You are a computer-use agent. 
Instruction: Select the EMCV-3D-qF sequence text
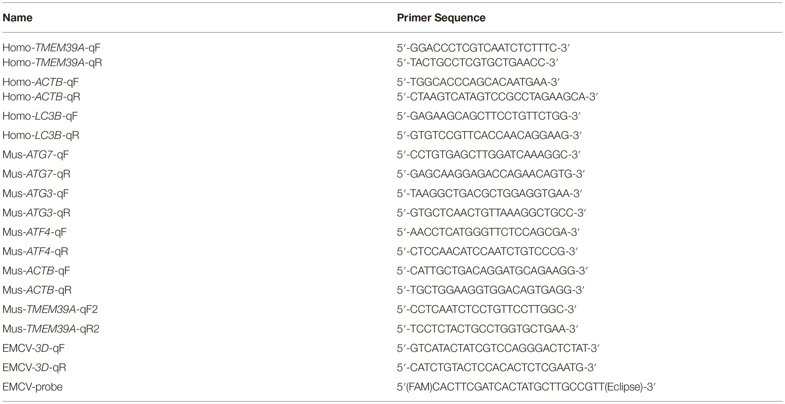pos(498,348)
